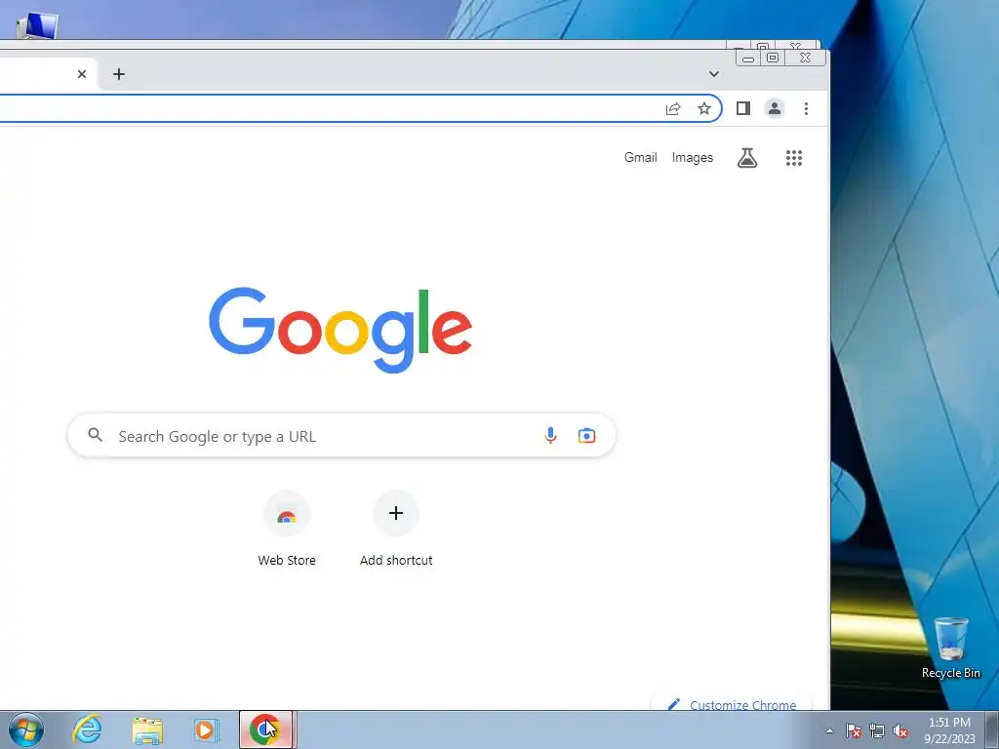Open the Chrome three-dot menu

point(806,108)
